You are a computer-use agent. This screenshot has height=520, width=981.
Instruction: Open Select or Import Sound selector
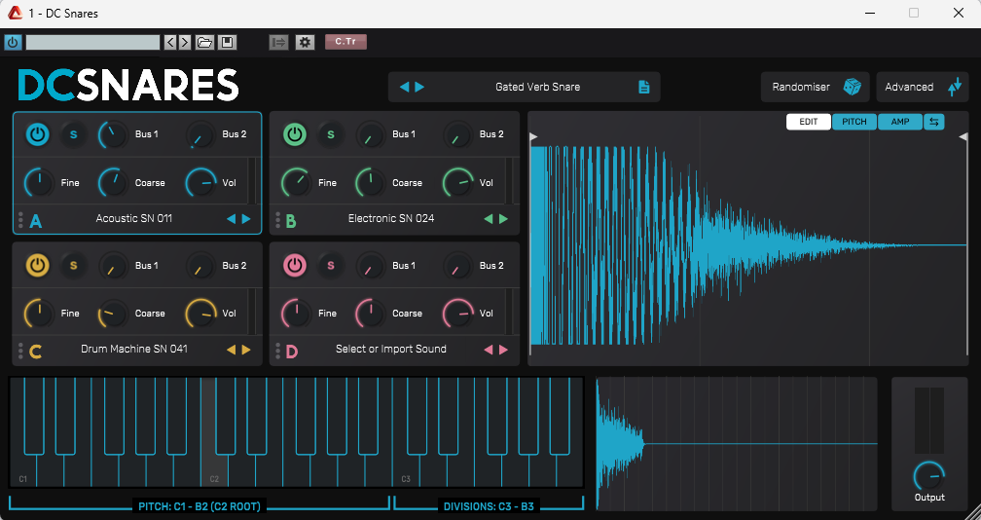[x=391, y=349]
